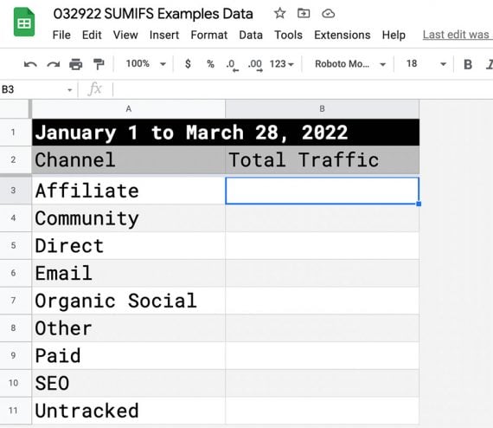Click the January 1 to March 28, 2022 cell
This screenshot has width=493, height=428.
coord(226,133)
